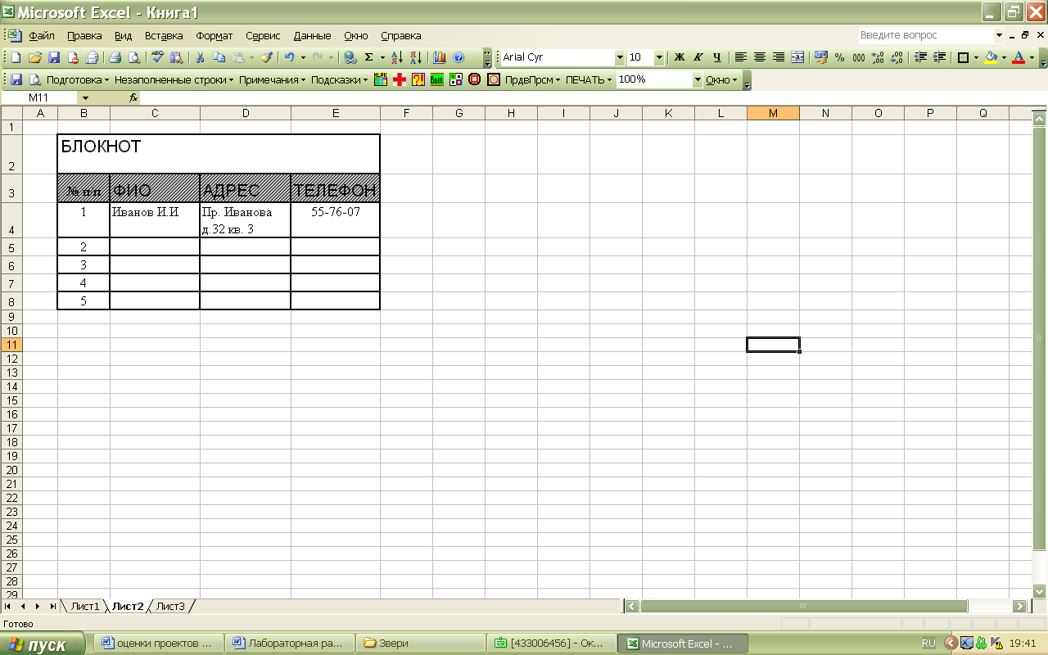The height and width of the screenshot is (655, 1048).
Task: Center cell text horizontally
Action: (759, 57)
